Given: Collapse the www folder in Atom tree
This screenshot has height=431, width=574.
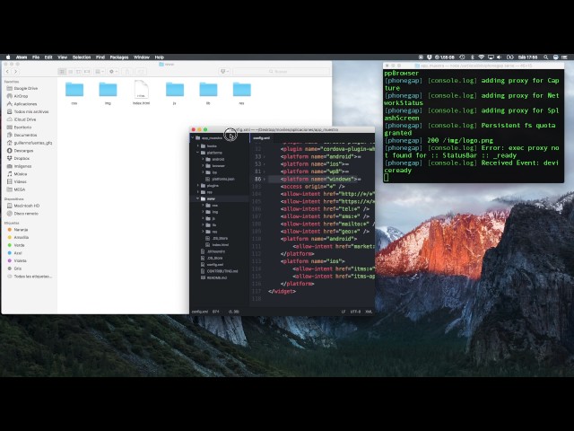Looking at the screenshot, I should 198,198.
